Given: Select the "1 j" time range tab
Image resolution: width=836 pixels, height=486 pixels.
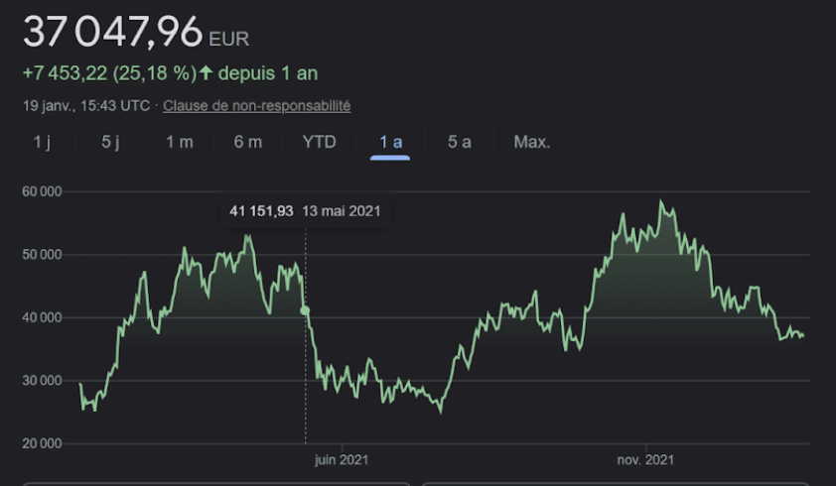Looking at the screenshot, I should pos(42,142).
